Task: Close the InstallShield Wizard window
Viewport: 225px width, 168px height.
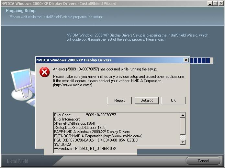Action: (221, 4)
